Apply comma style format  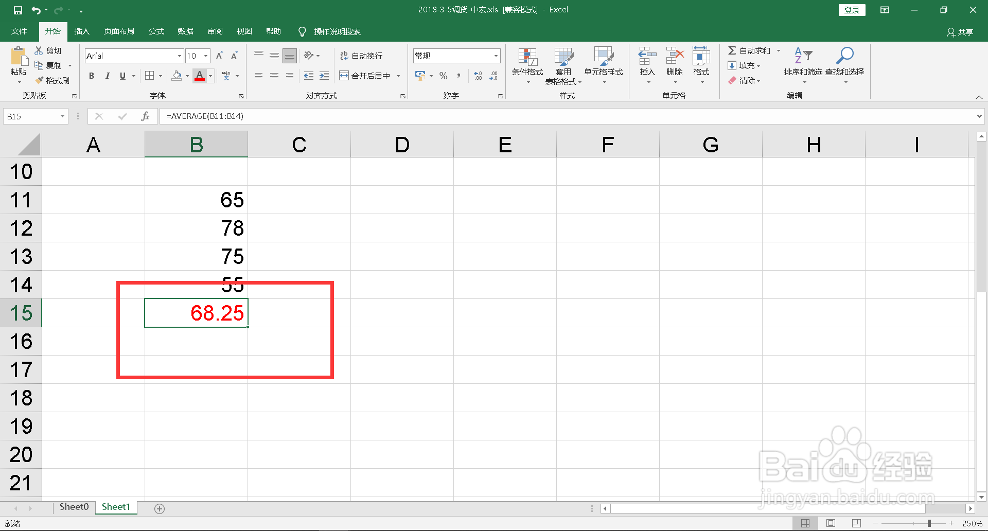(458, 76)
